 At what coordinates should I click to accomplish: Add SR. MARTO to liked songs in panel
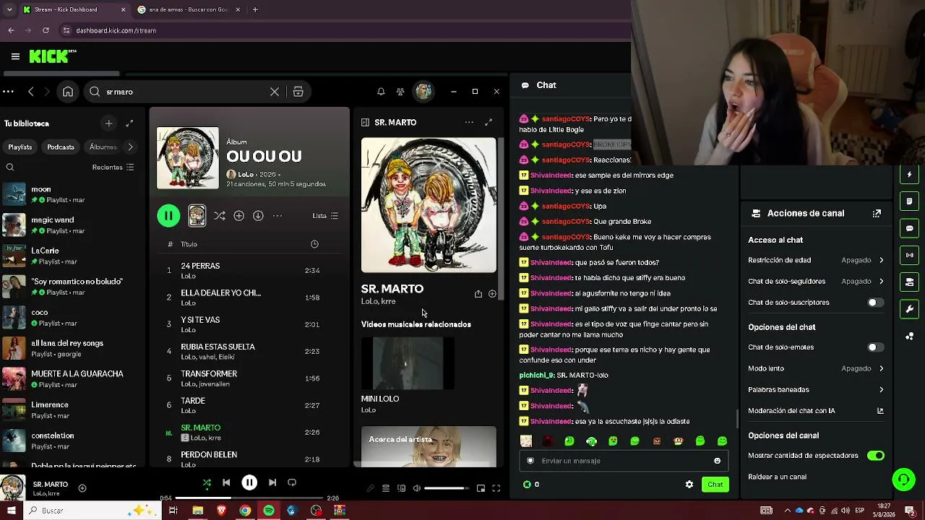[492, 294]
